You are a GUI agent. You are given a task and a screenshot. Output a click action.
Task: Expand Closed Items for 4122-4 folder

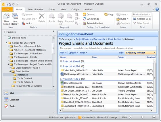pos(10,68)
